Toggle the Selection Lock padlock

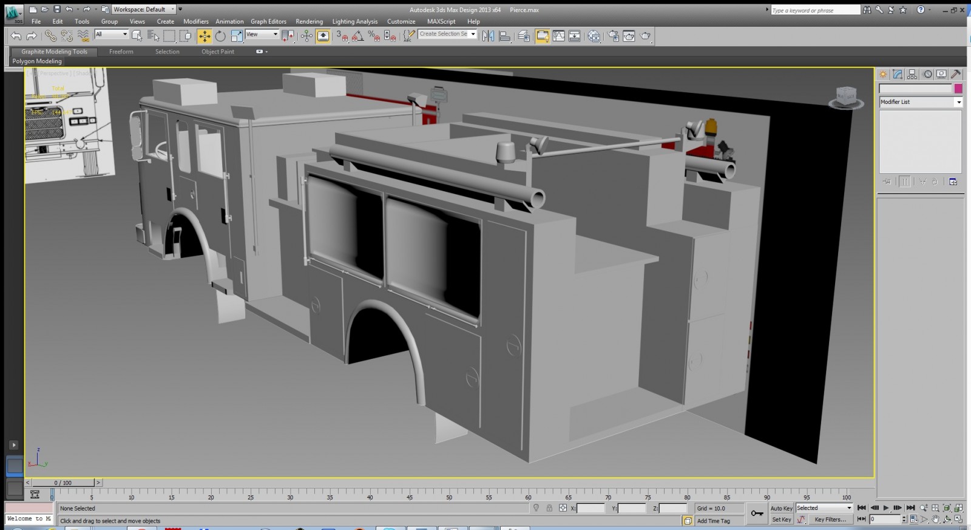(549, 508)
